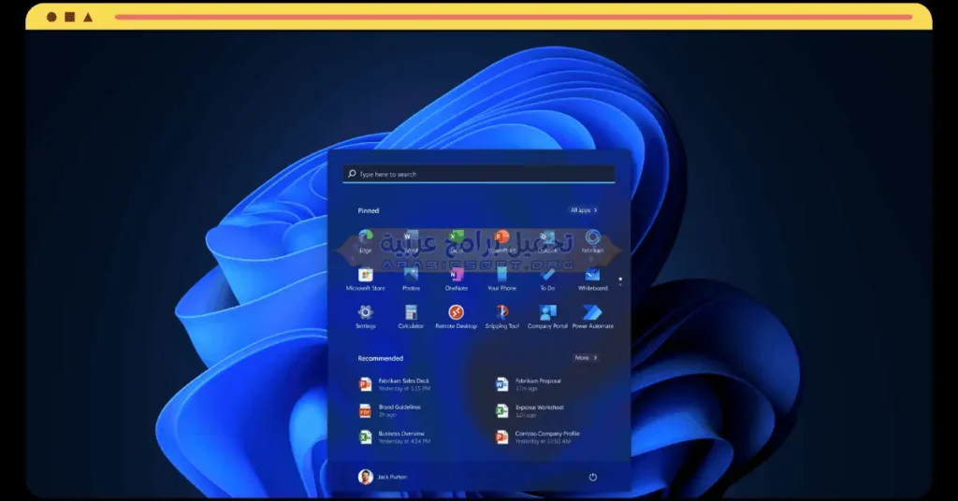Open Jack Purton user account menu
This screenshot has height=501, width=958.
pyautogui.click(x=383, y=478)
